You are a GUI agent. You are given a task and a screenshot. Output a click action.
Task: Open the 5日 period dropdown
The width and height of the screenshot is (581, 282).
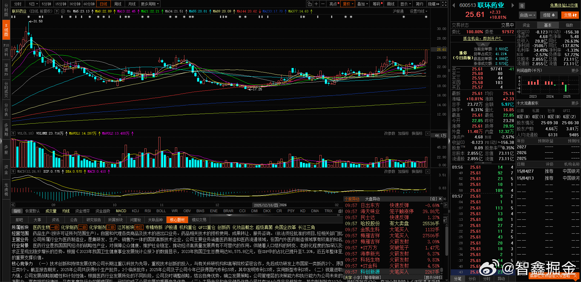33,4
